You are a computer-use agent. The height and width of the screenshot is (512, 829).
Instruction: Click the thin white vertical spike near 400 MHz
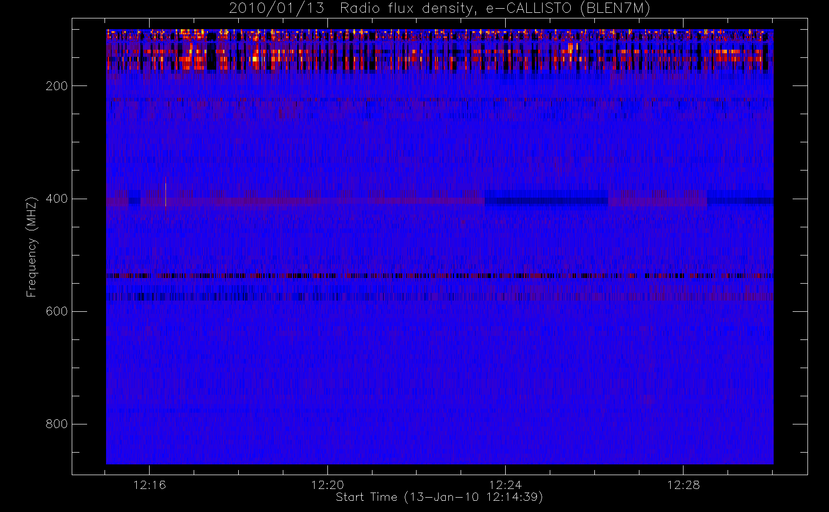tap(165, 191)
